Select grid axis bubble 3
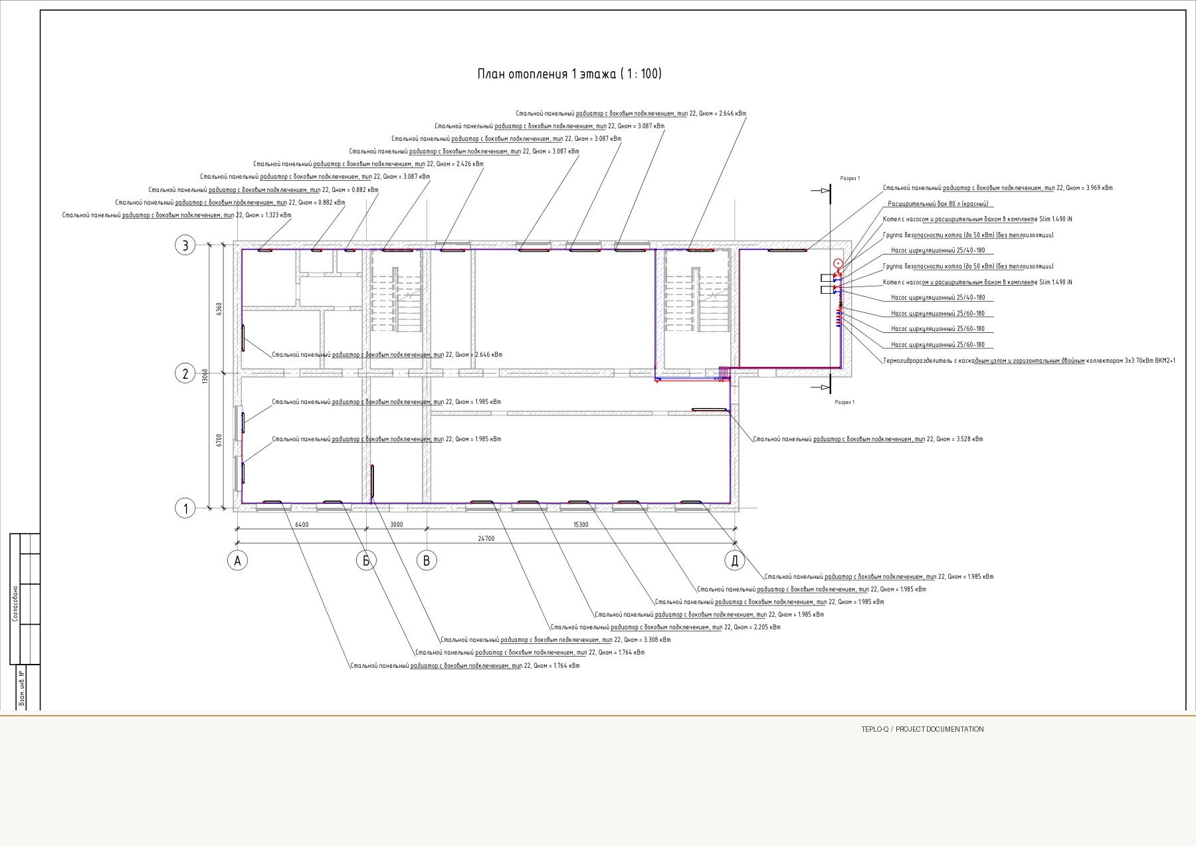The width and height of the screenshot is (1196, 846). click(185, 246)
